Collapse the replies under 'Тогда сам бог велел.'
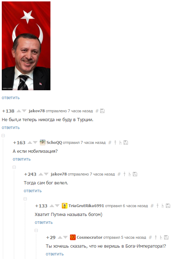 pyautogui.click(x=25, y=199)
